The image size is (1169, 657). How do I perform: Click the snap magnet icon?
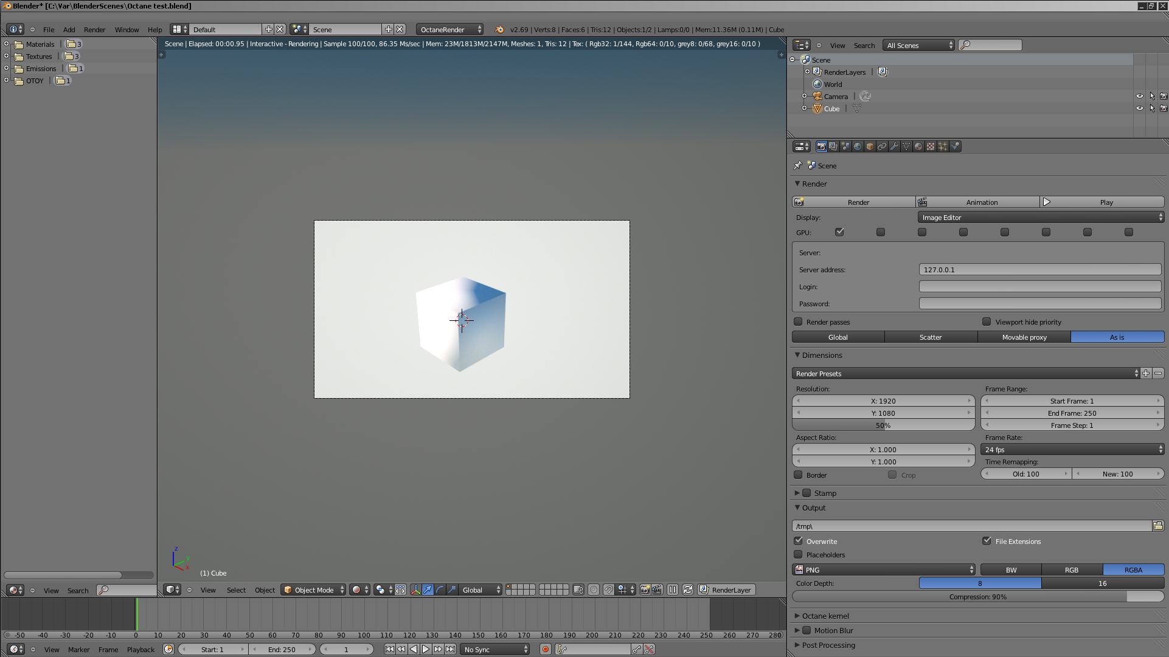pyautogui.click(x=609, y=590)
